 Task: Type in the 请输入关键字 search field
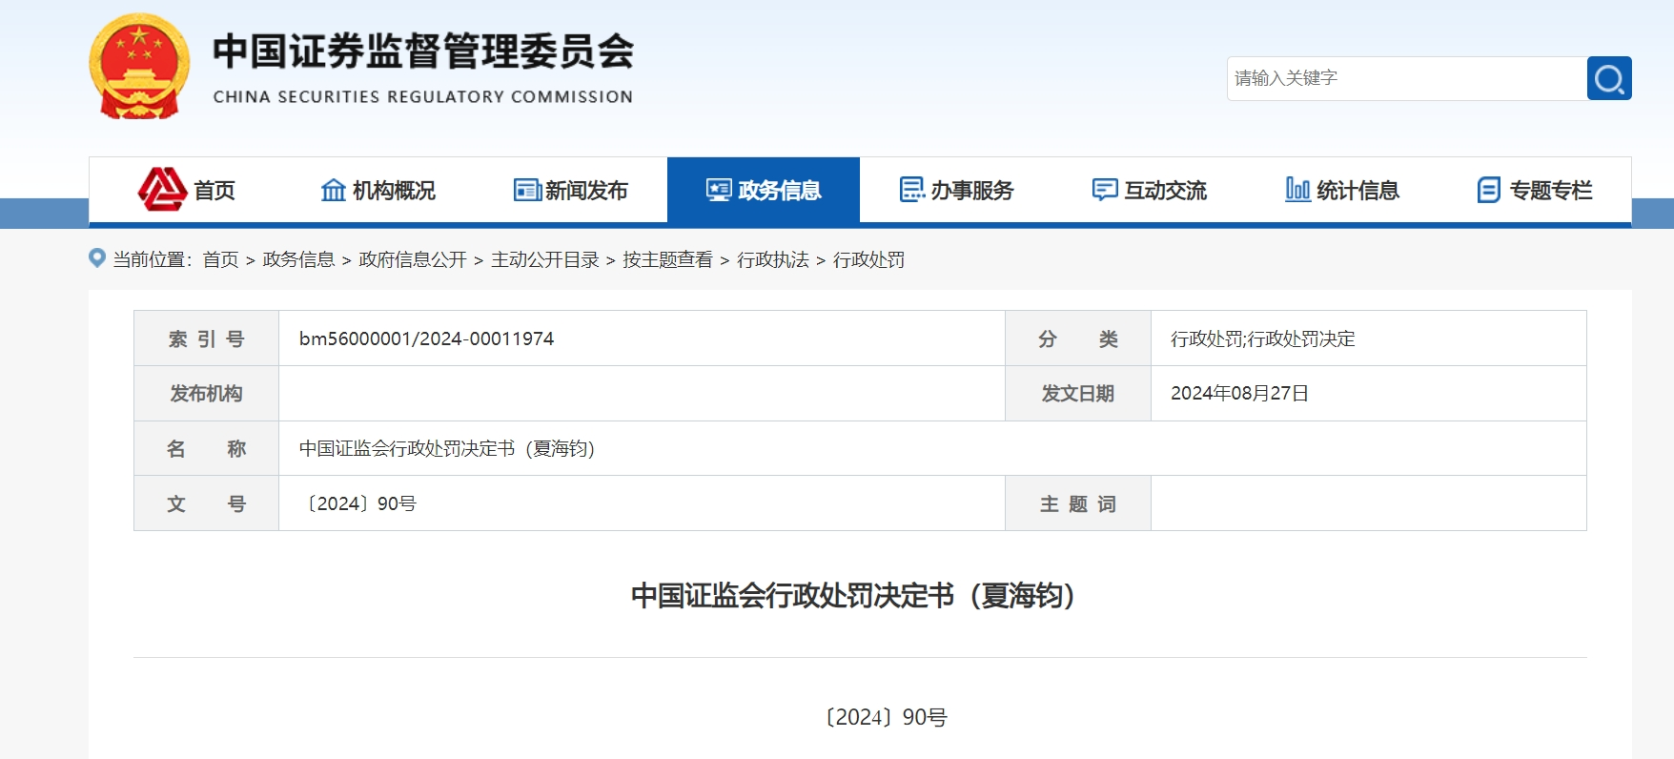pos(1406,78)
